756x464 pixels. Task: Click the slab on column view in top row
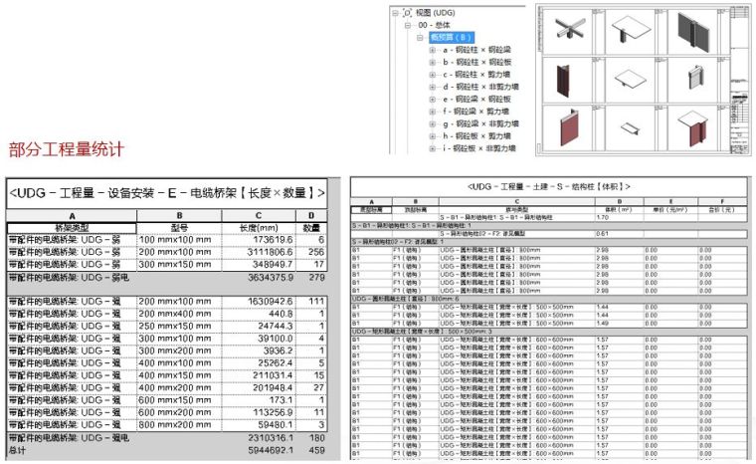coord(630,29)
